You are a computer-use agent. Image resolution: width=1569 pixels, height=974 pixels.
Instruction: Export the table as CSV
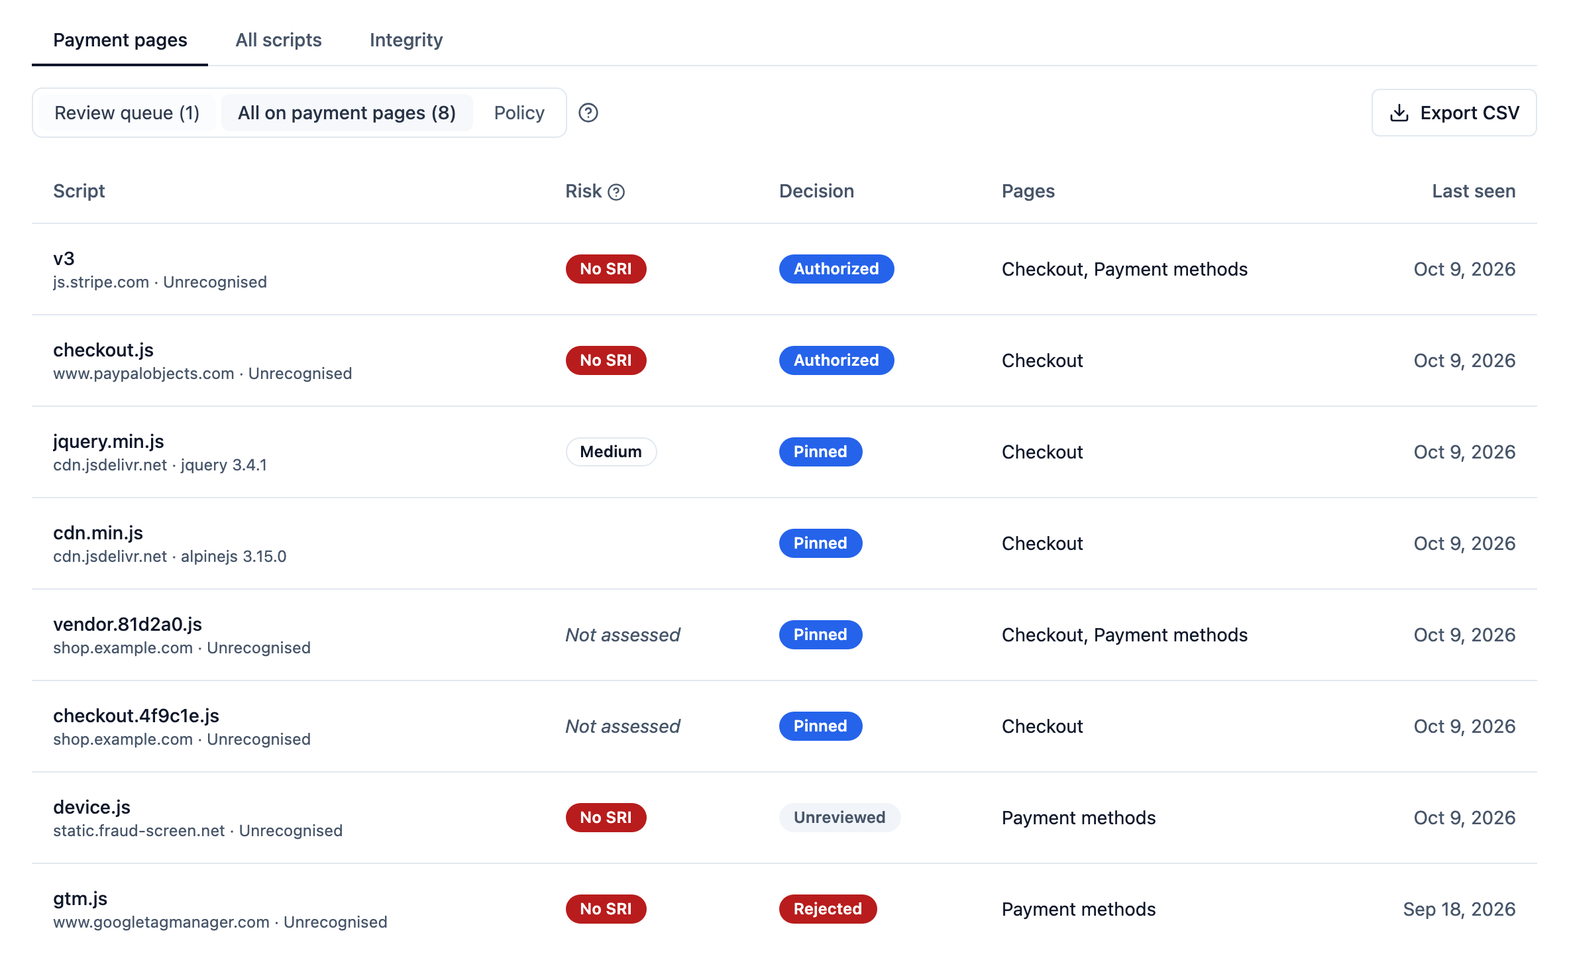coord(1454,113)
